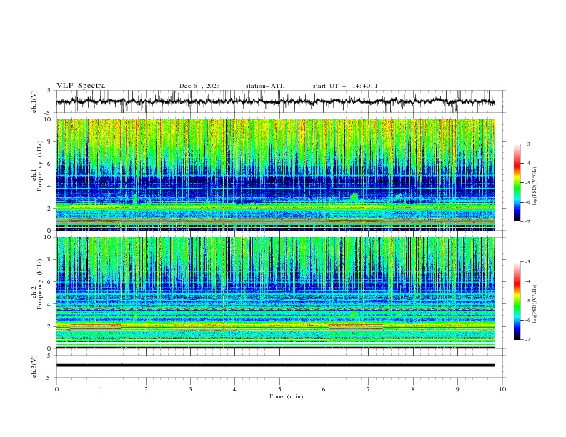Select the ch.2 PSD color scale bar

coord(517,301)
